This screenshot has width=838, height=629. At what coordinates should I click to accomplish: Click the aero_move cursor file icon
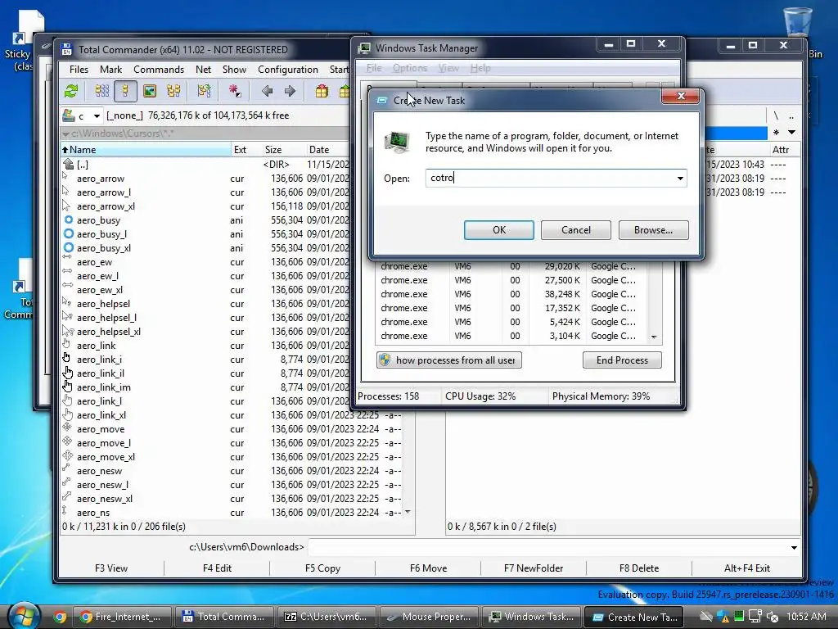pos(67,428)
